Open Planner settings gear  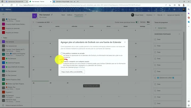(x=174, y=10)
